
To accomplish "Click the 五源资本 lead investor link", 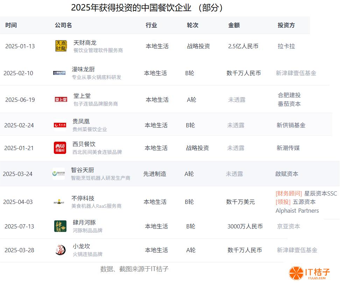I will [x=304, y=202].
